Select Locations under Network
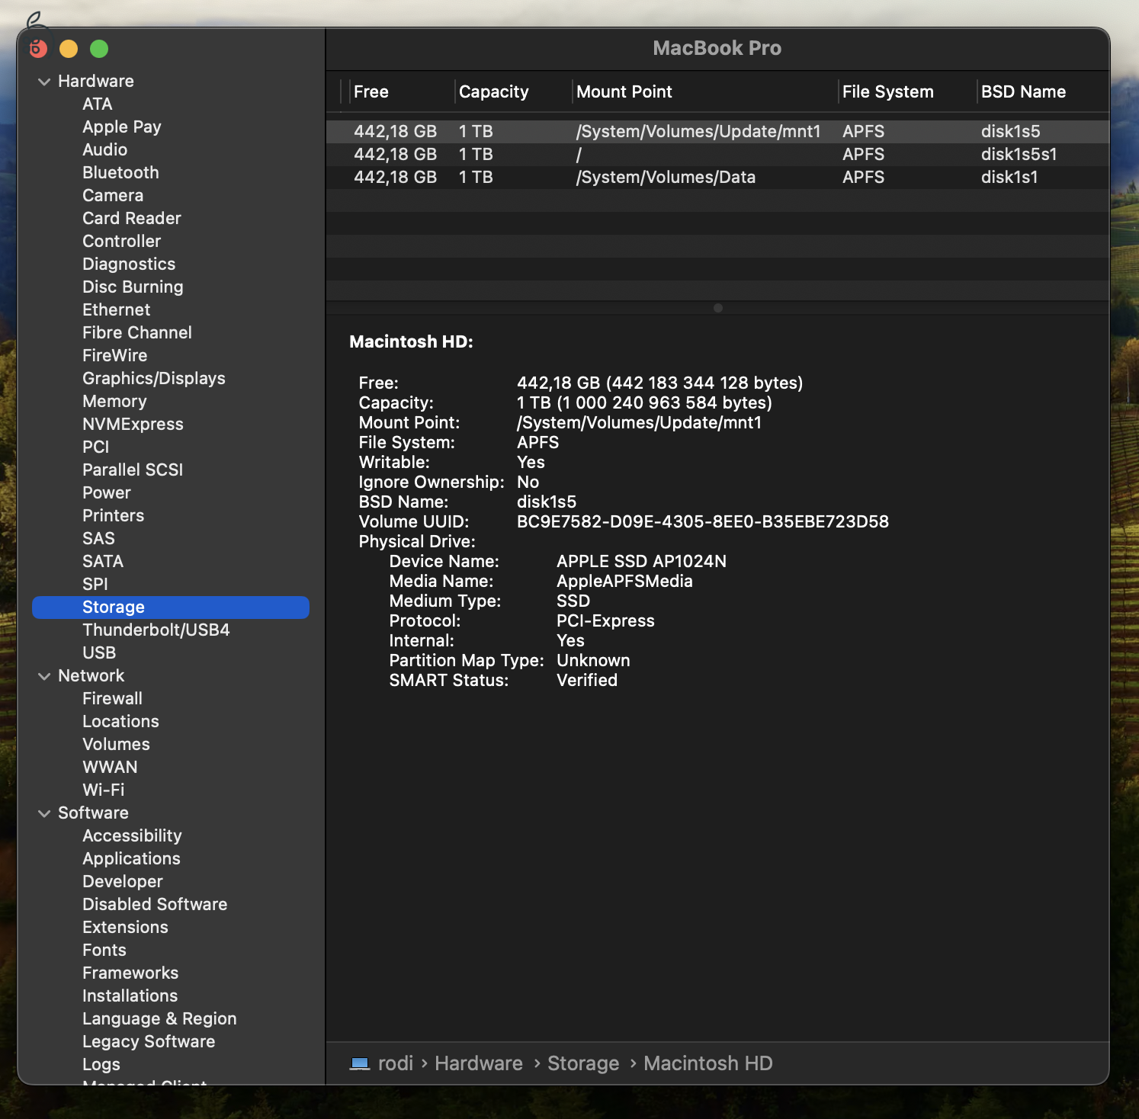 pos(120,721)
